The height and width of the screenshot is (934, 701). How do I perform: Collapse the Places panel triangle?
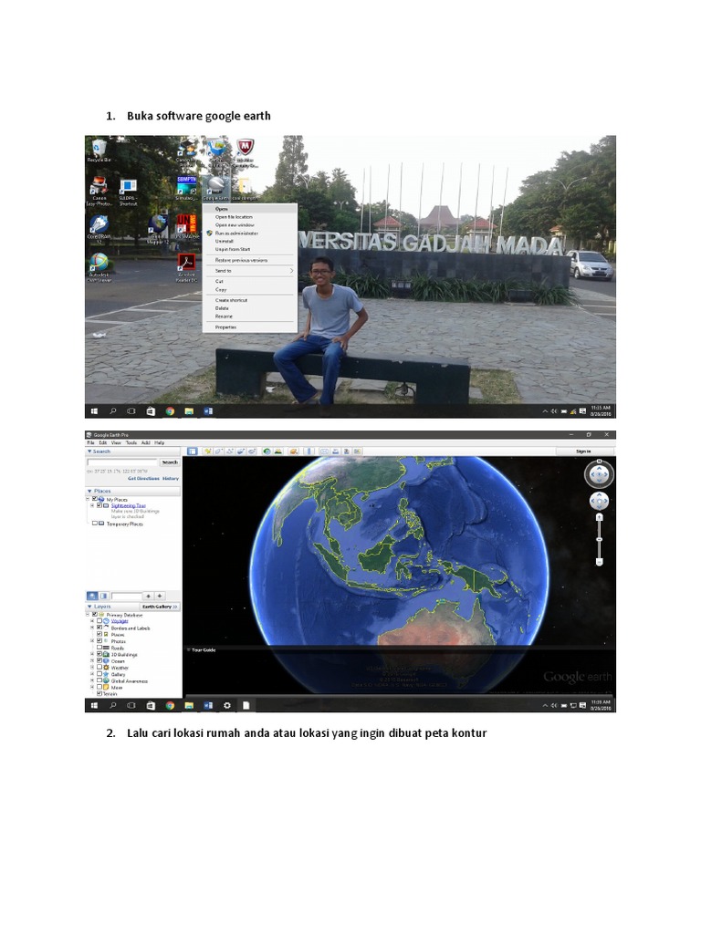pyautogui.click(x=89, y=491)
